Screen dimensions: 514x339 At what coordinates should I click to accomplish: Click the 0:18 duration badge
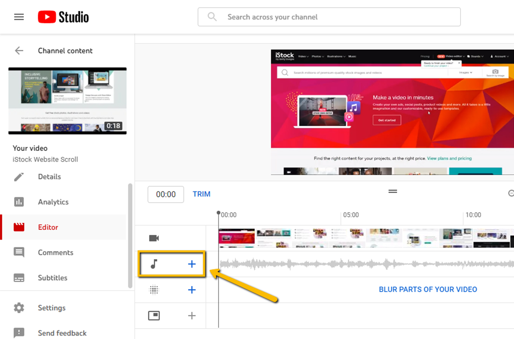113,126
